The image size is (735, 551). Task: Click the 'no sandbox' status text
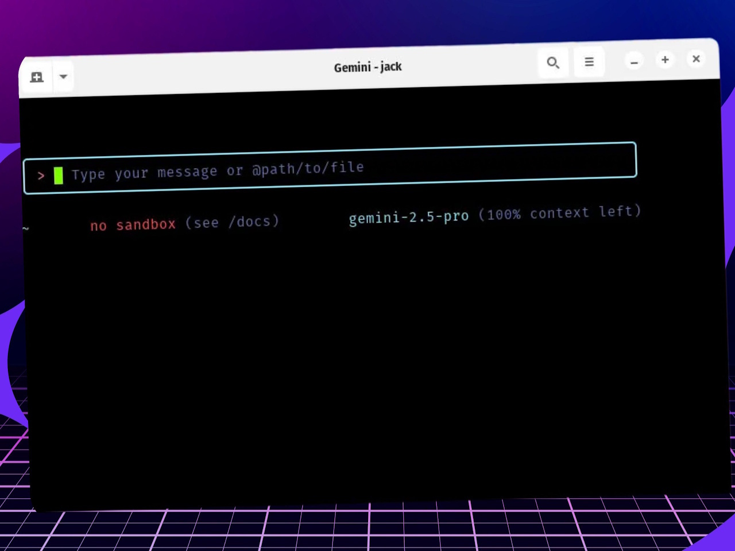(133, 224)
